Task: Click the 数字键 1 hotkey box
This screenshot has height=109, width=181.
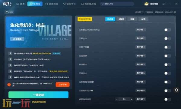Action: coord(141,30)
